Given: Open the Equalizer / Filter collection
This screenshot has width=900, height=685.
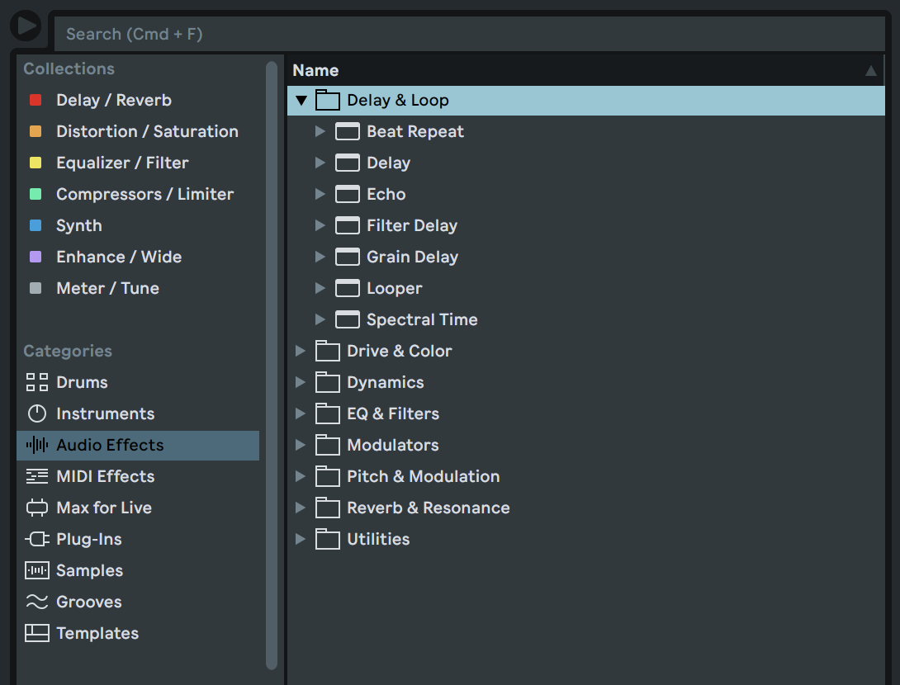Looking at the screenshot, I should [x=122, y=163].
